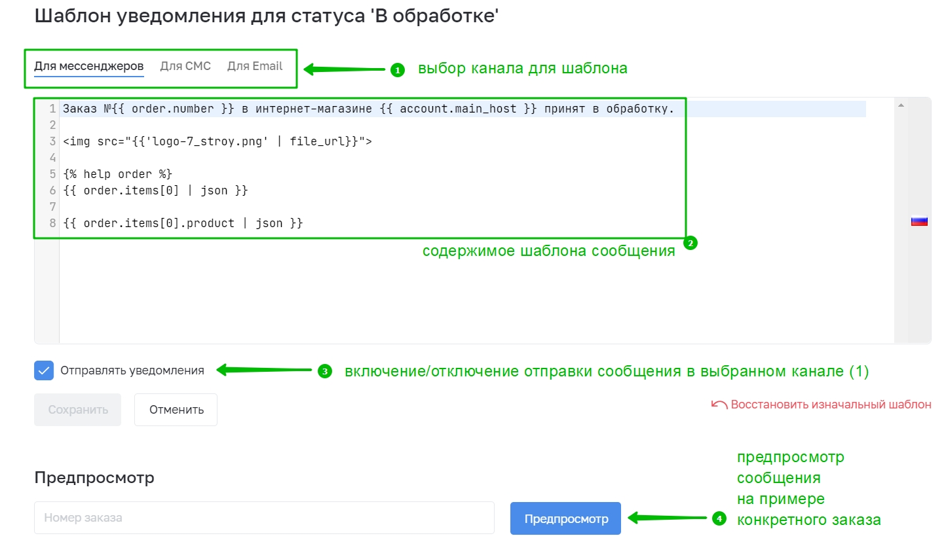
Task: Click the green annotation marker number 2
Action: tap(690, 243)
